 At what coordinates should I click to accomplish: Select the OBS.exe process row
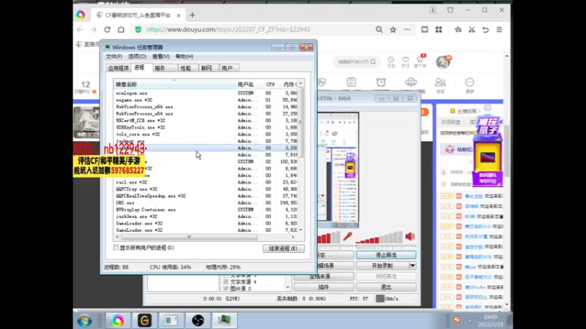pos(207,203)
